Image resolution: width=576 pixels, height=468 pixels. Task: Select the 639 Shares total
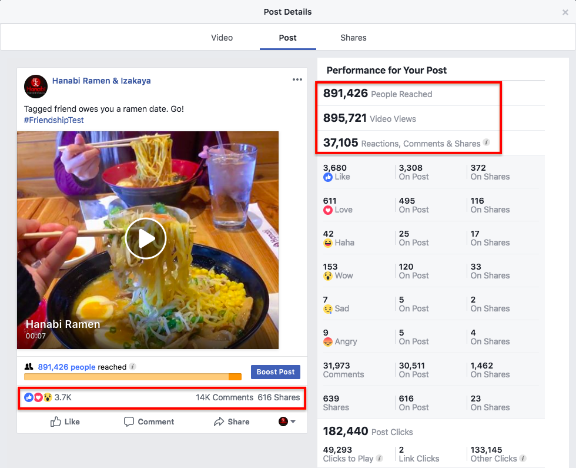(x=331, y=399)
